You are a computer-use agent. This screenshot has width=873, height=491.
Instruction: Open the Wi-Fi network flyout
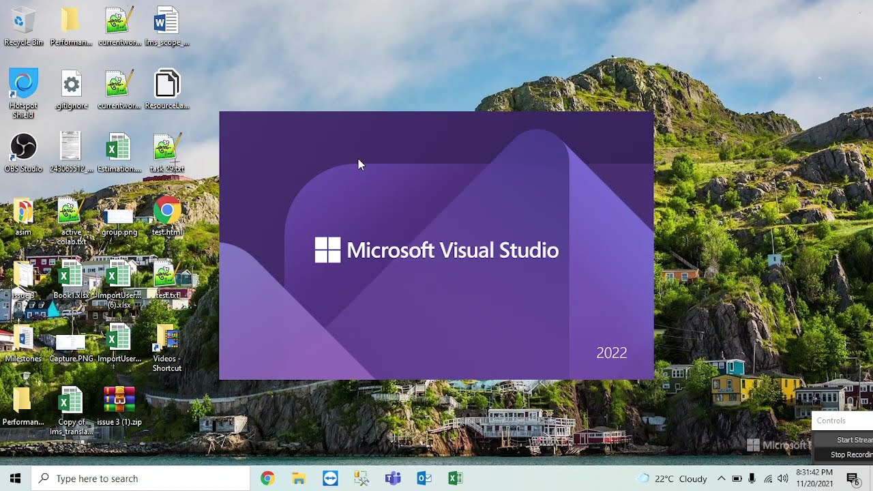(x=768, y=479)
